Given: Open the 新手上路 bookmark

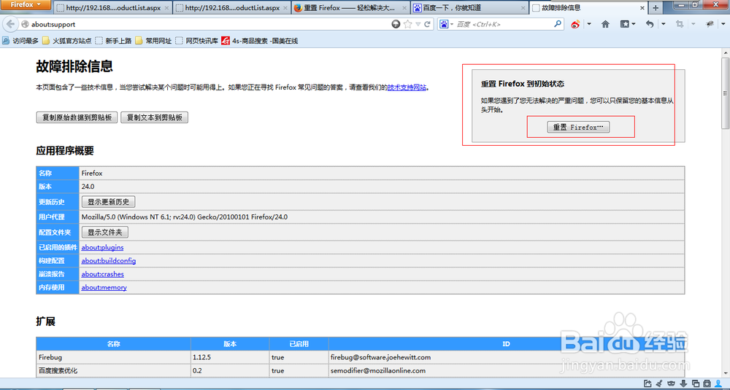Looking at the screenshot, I should (114, 41).
